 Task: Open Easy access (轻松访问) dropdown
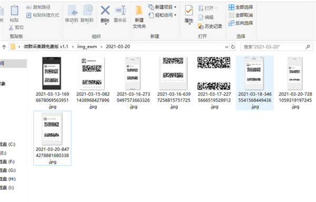(x=162, y=15)
